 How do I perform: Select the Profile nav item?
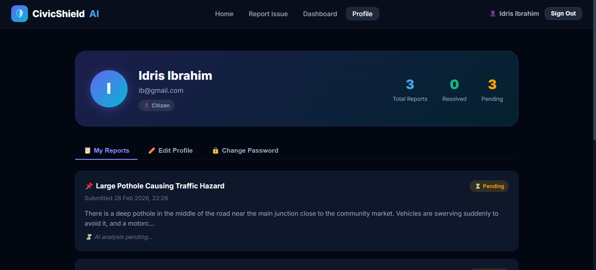click(x=362, y=14)
